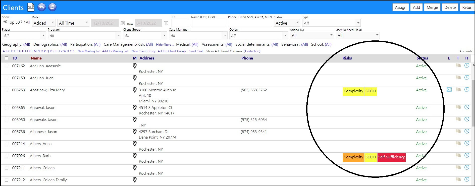Viewport: 475px width, 186px height.
Task: Open the Date type dropdown showing Added
Action: point(44,23)
